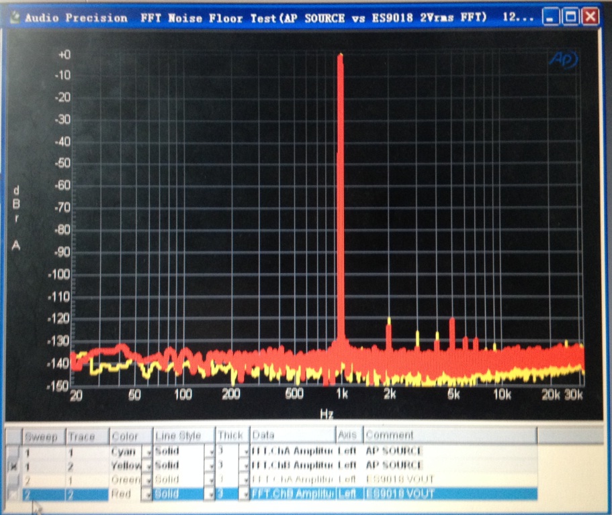Click the AP logo in graph corner
Viewport: 612px width, 515px height.
(563, 60)
